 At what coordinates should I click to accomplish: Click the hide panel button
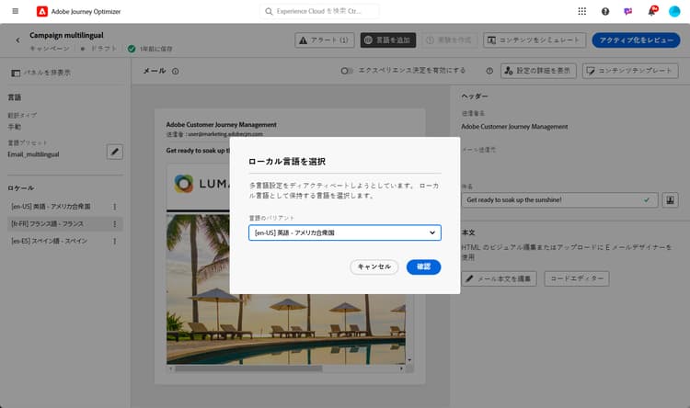coord(40,73)
